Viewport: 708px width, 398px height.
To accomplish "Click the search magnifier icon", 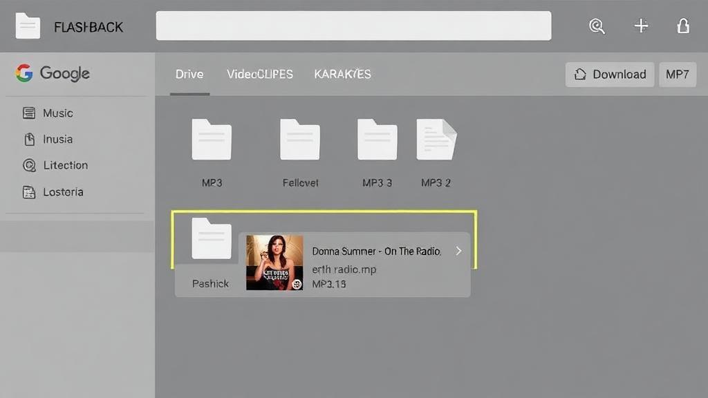I will coord(597,26).
